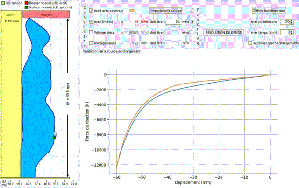The image size is (299, 188).
Task: Uncheck the écart avec courbe checkbox
Action: 91,10
